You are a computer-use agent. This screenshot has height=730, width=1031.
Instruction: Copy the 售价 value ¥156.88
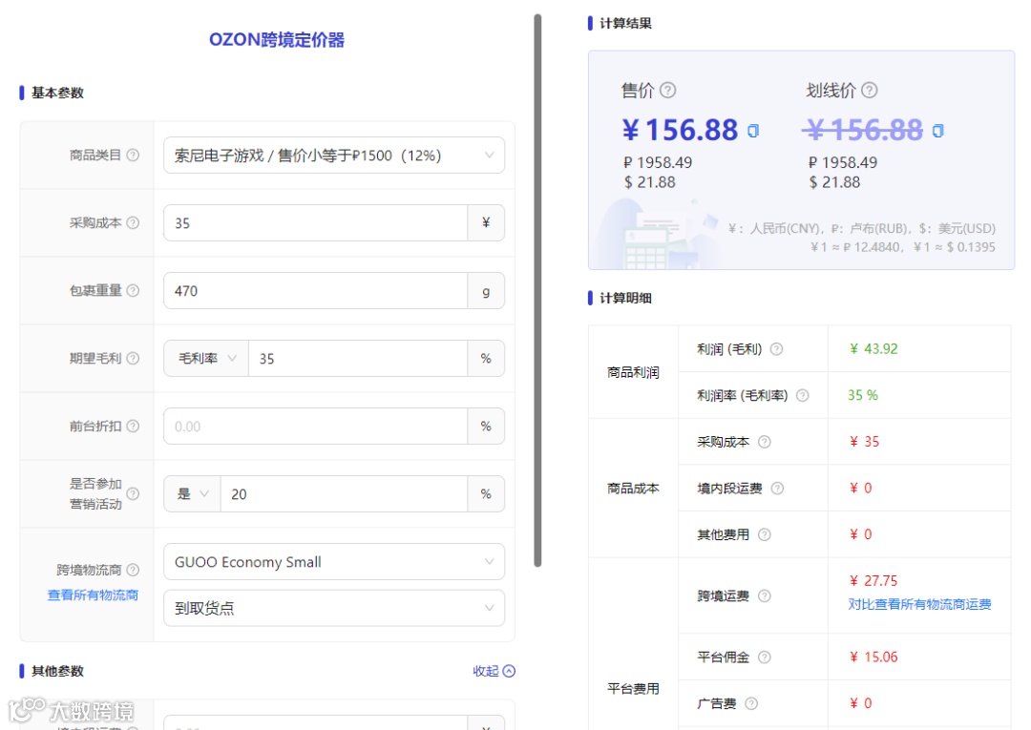tap(753, 131)
